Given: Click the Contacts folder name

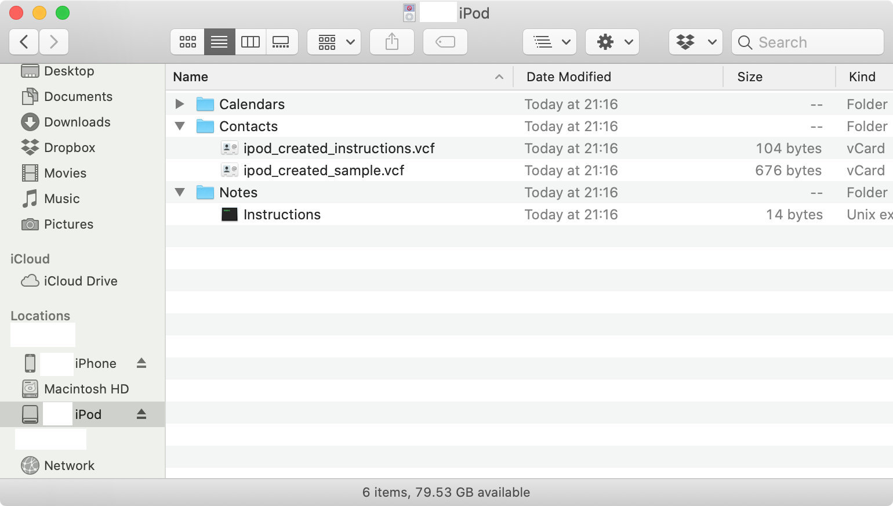Looking at the screenshot, I should click(248, 126).
